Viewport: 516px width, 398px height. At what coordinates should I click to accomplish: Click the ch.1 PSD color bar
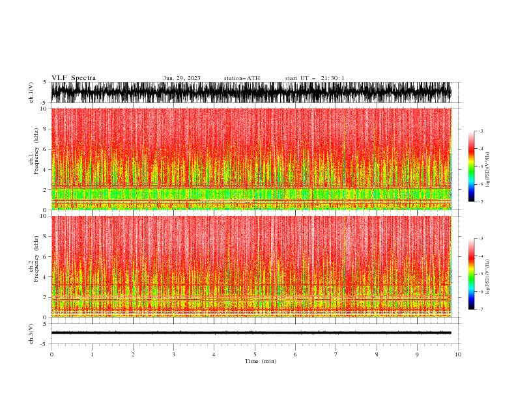(x=471, y=166)
